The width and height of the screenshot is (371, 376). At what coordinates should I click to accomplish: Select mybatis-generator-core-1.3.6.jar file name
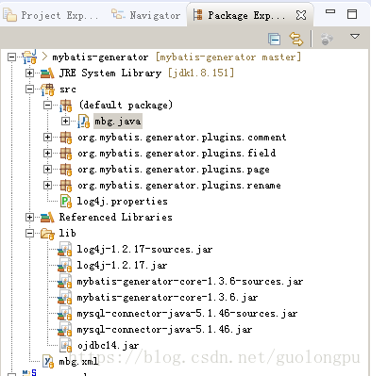(167, 297)
